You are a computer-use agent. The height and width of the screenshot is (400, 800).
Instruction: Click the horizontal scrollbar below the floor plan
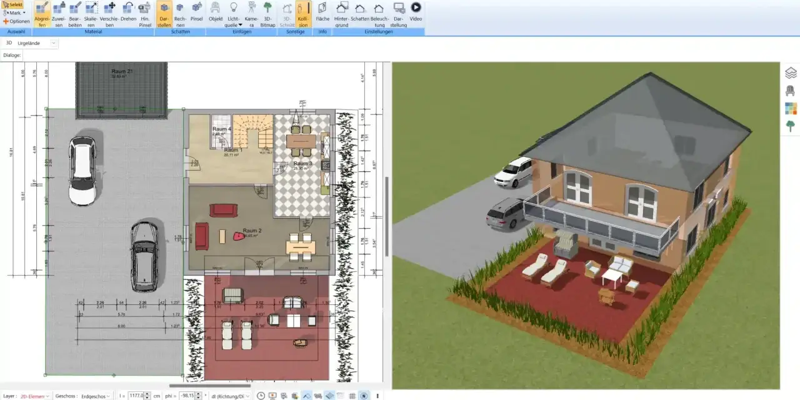pyautogui.click(x=209, y=385)
